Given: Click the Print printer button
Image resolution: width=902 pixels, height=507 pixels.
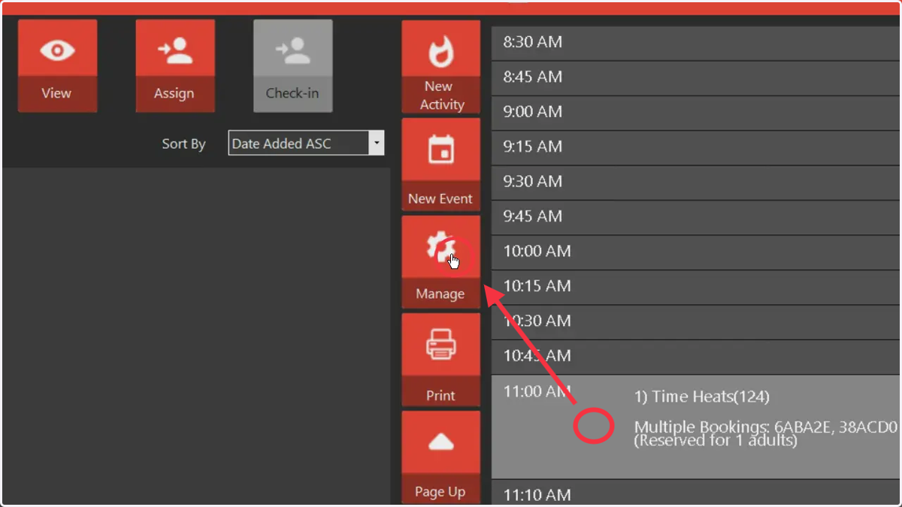Looking at the screenshot, I should point(440,360).
